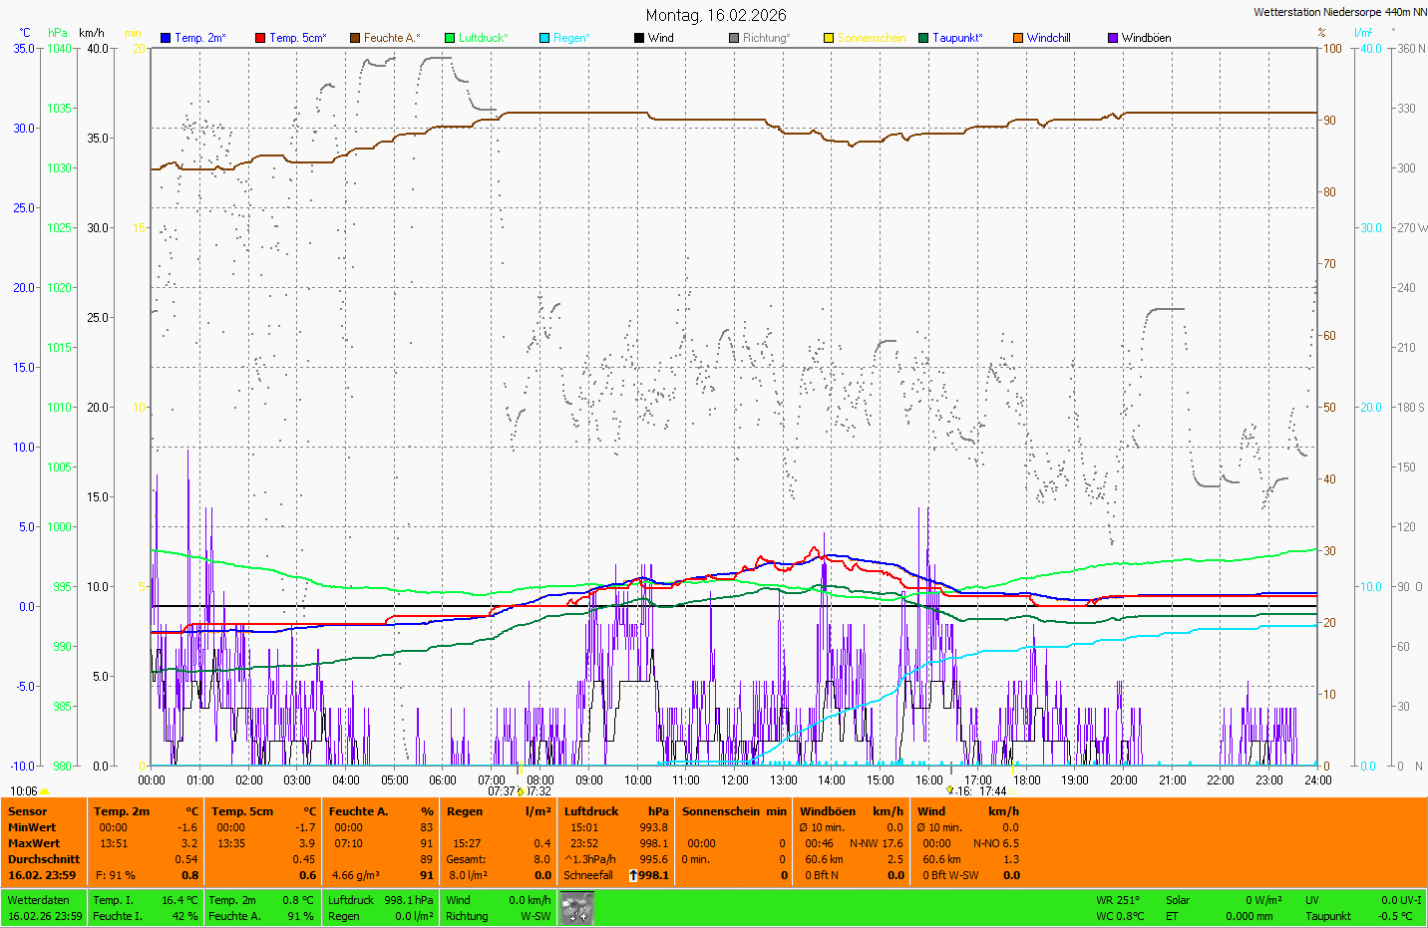Click the red Temp. 5cm legend square
The height and width of the screenshot is (928, 1428).
260,38
